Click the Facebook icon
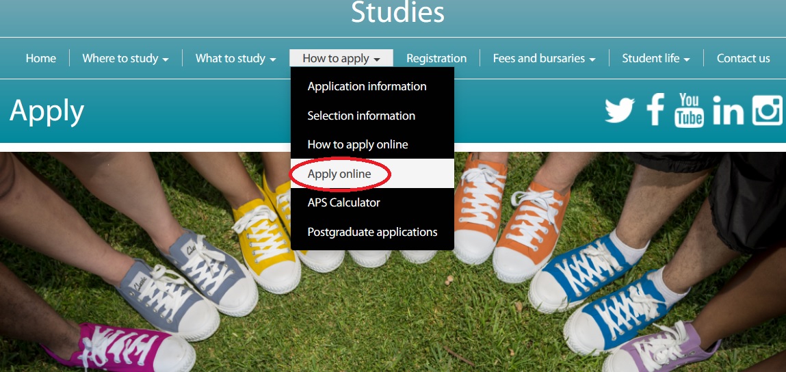Viewport: 786px width, 372px height. pyautogui.click(x=655, y=111)
